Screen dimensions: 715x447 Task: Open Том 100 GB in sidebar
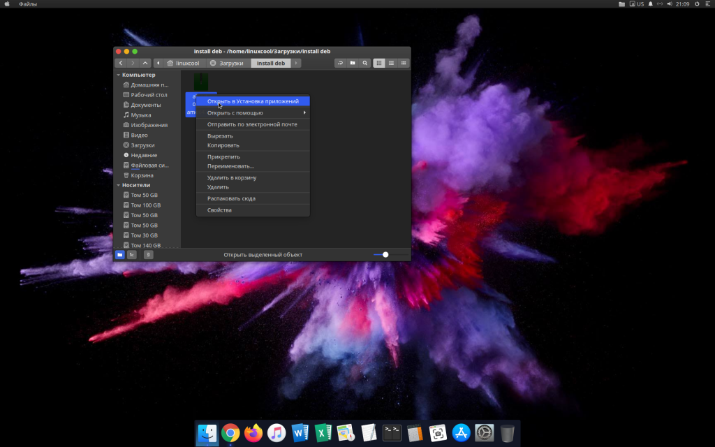145,205
